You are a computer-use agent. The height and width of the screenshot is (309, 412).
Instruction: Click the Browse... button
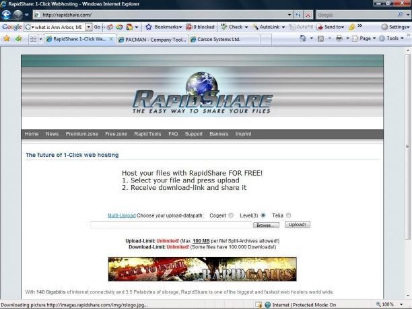coord(266,225)
